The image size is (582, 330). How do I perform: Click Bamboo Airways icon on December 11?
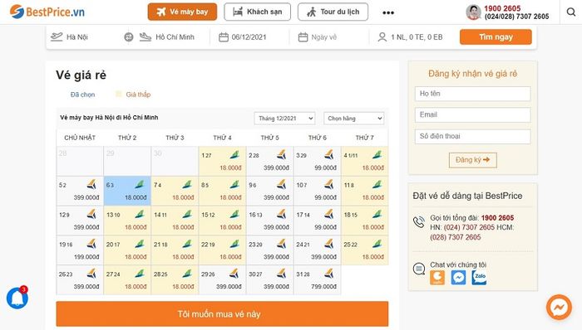pos(377,184)
